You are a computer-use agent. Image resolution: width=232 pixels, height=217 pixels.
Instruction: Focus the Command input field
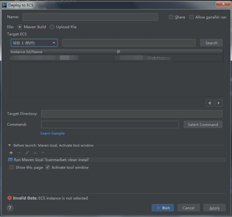110,125
